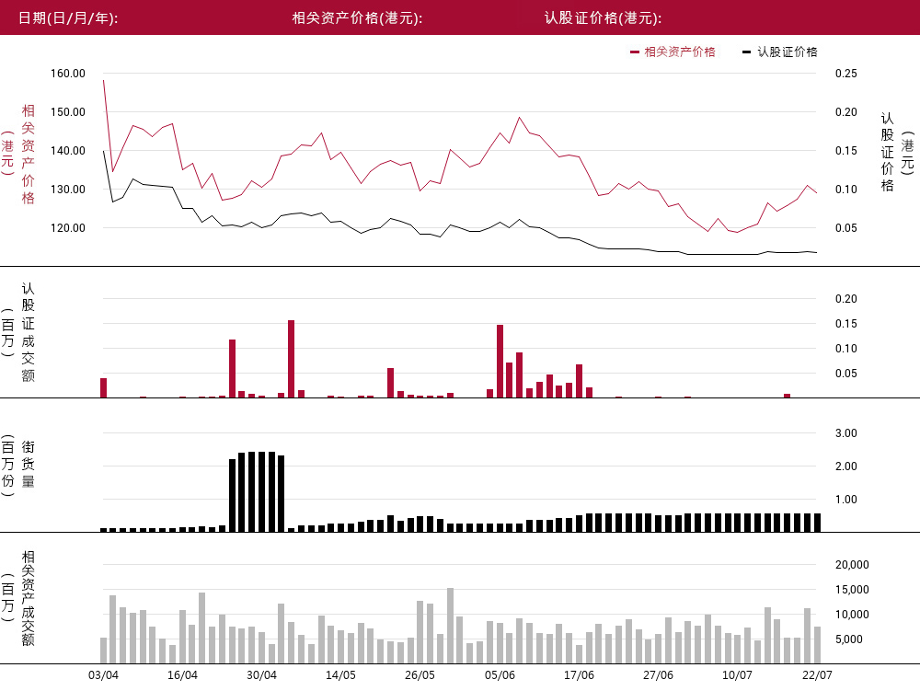Click the 16/04 date tick label

182,675
